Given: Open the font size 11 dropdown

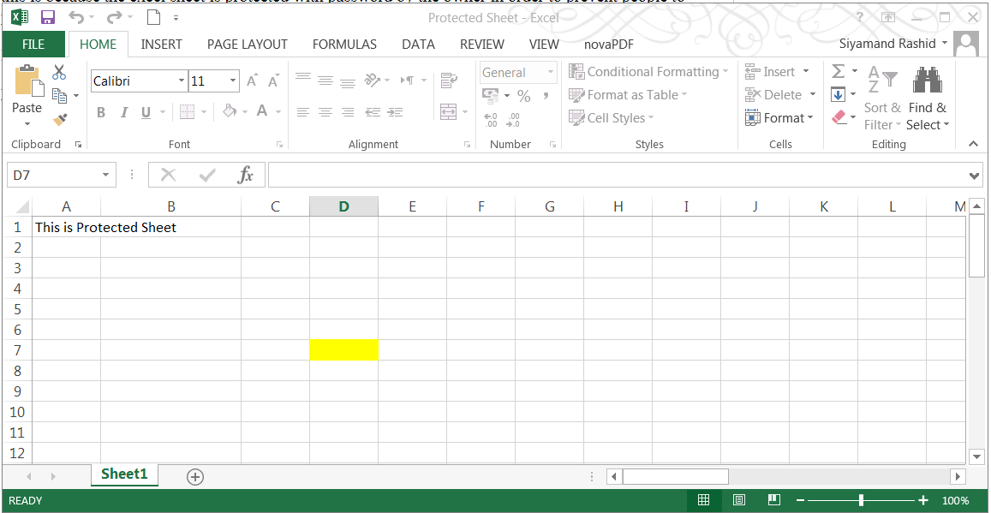Looking at the screenshot, I should pos(233,81).
